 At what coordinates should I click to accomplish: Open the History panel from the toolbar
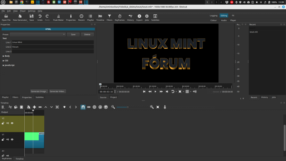click(x=130, y=18)
